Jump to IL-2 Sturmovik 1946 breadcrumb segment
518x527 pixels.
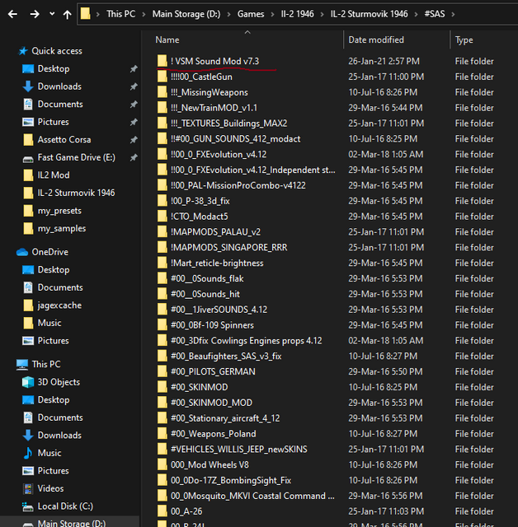tap(369, 14)
